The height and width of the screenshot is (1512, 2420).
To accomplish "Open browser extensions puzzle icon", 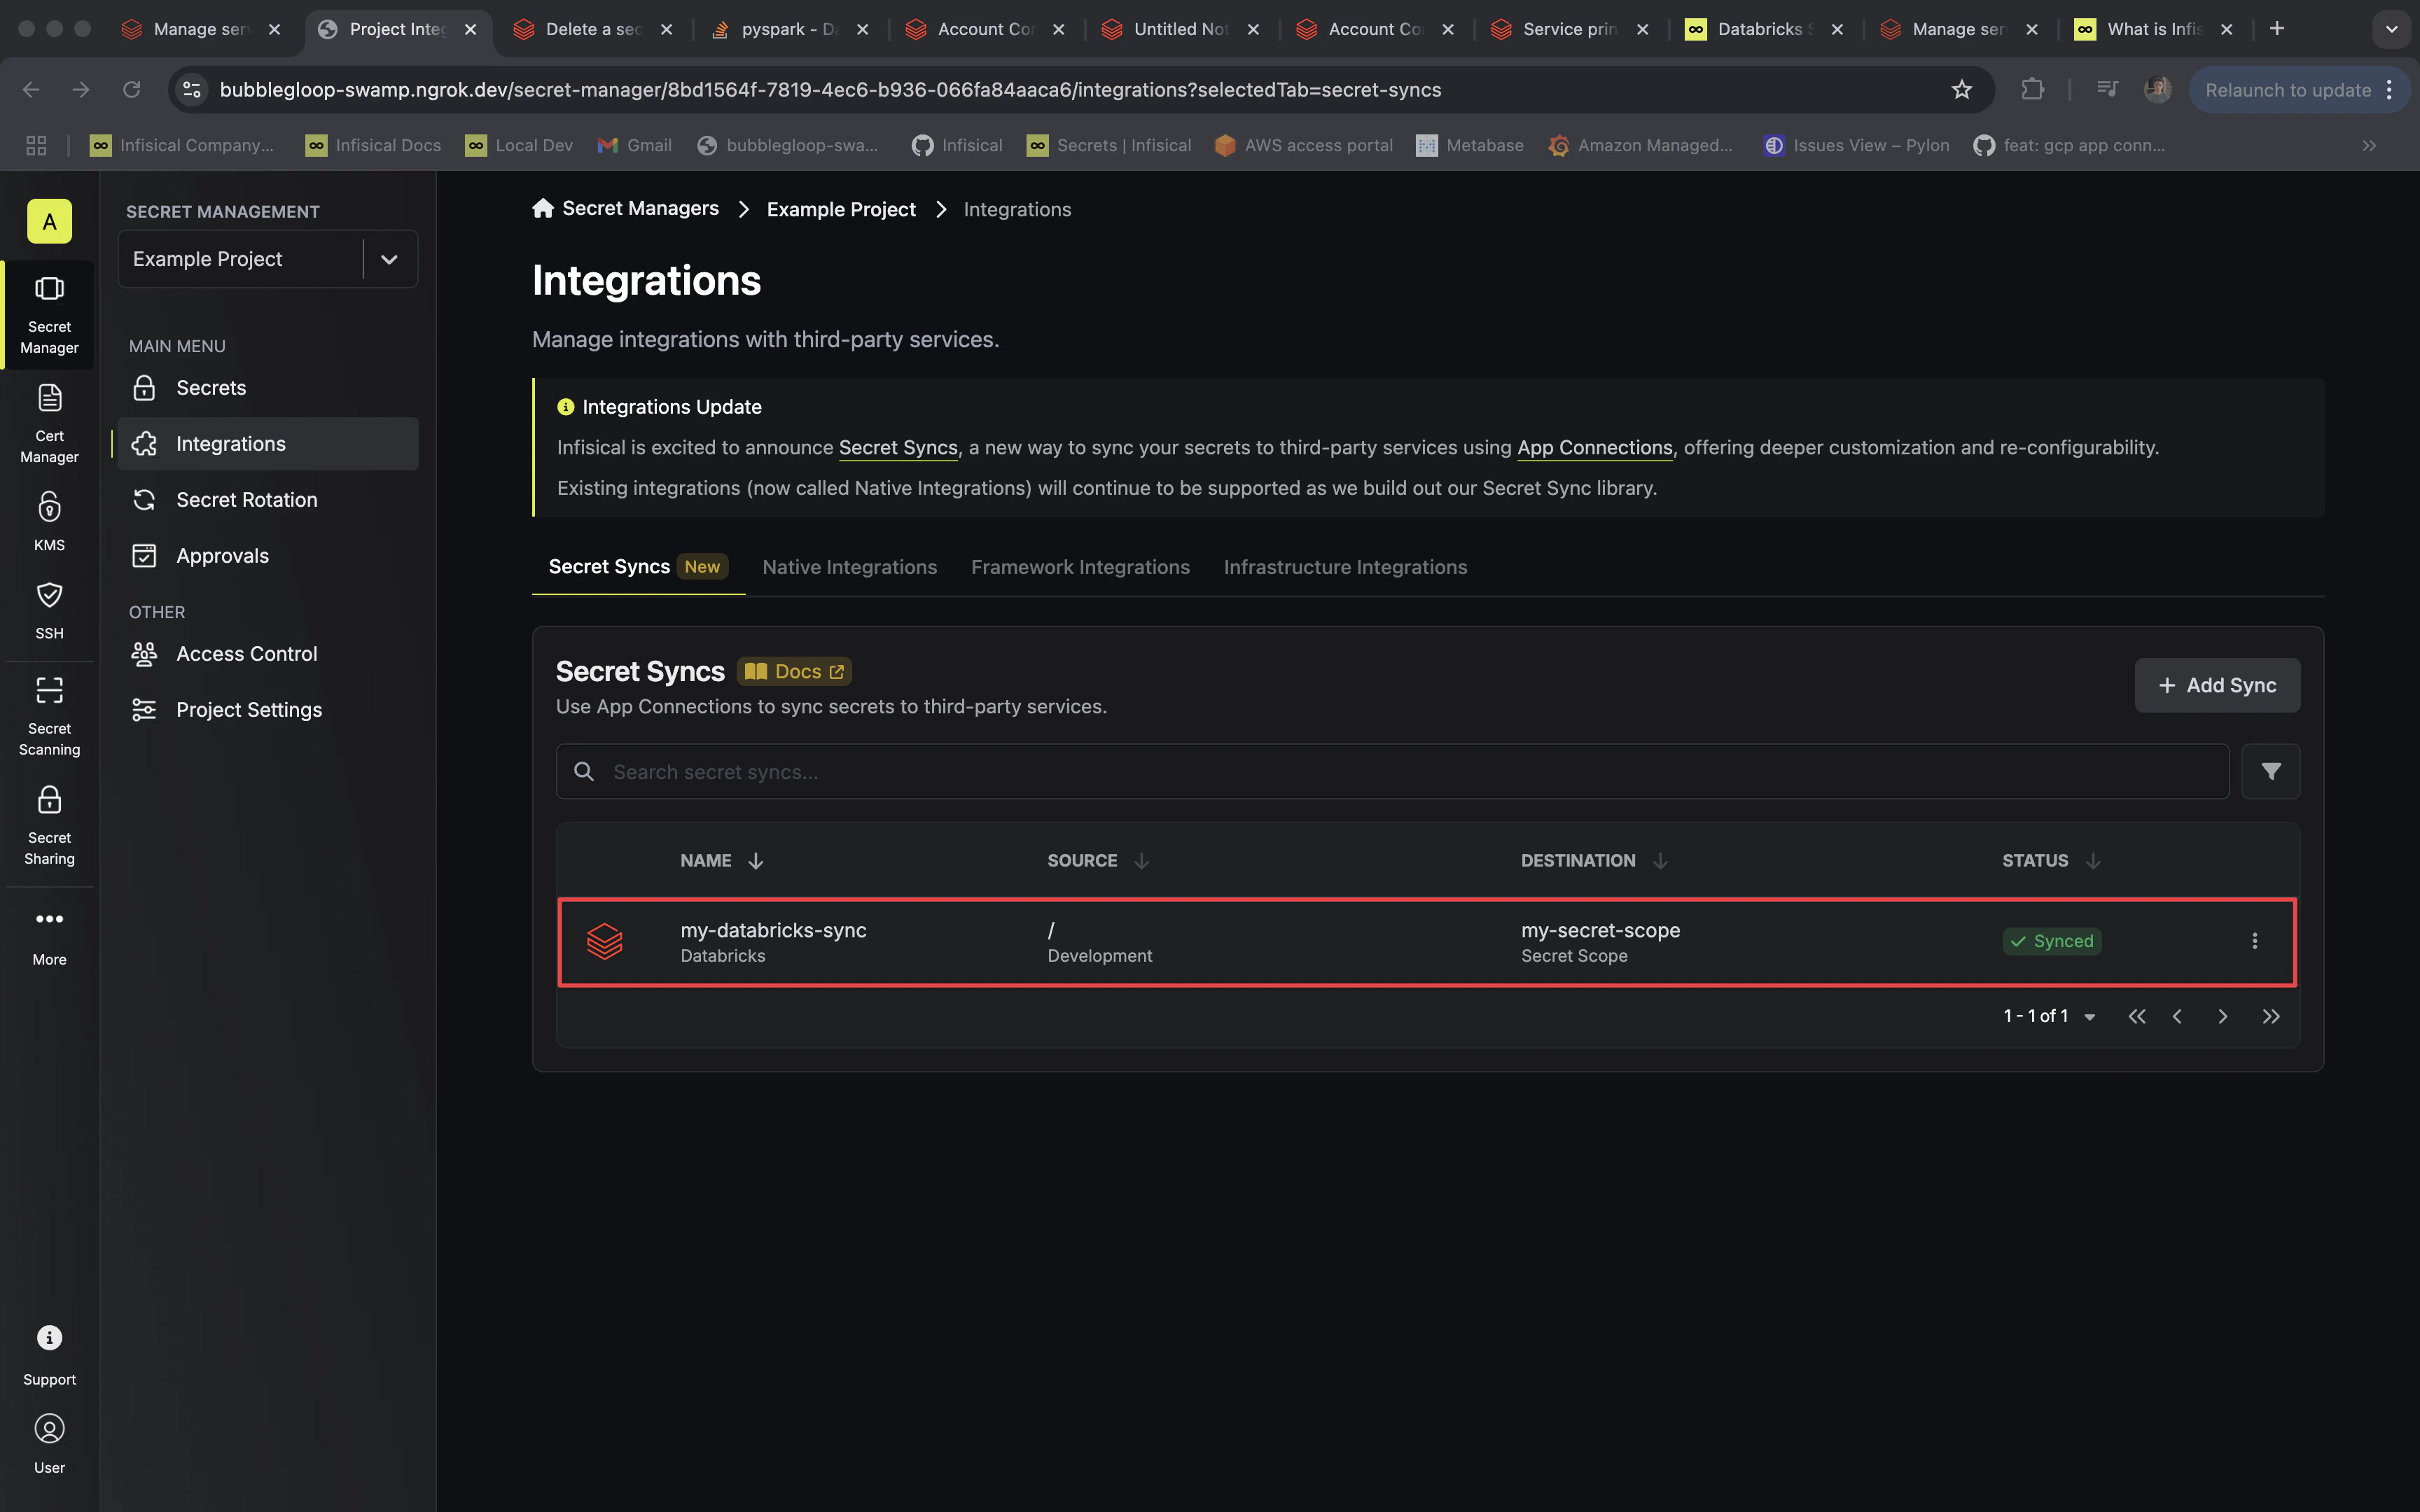I will [x=2032, y=89].
